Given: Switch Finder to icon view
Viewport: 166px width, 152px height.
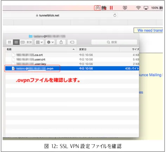Looking at the screenshot, I should click(9, 42).
